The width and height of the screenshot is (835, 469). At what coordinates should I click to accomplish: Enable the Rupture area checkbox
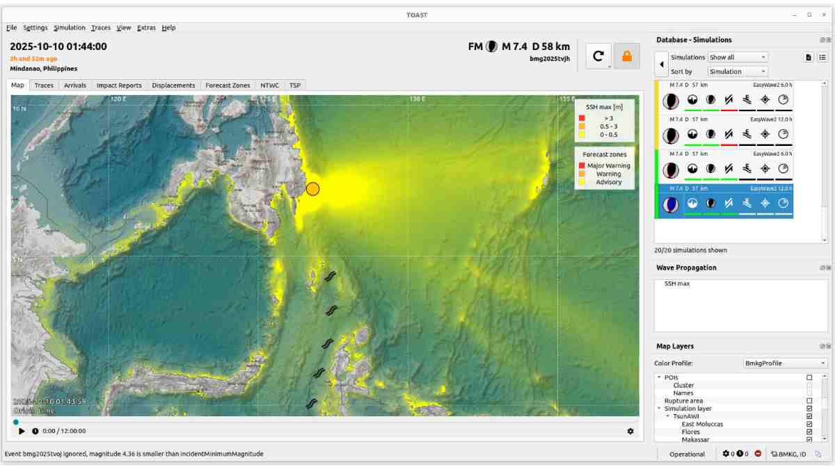tap(809, 401)
